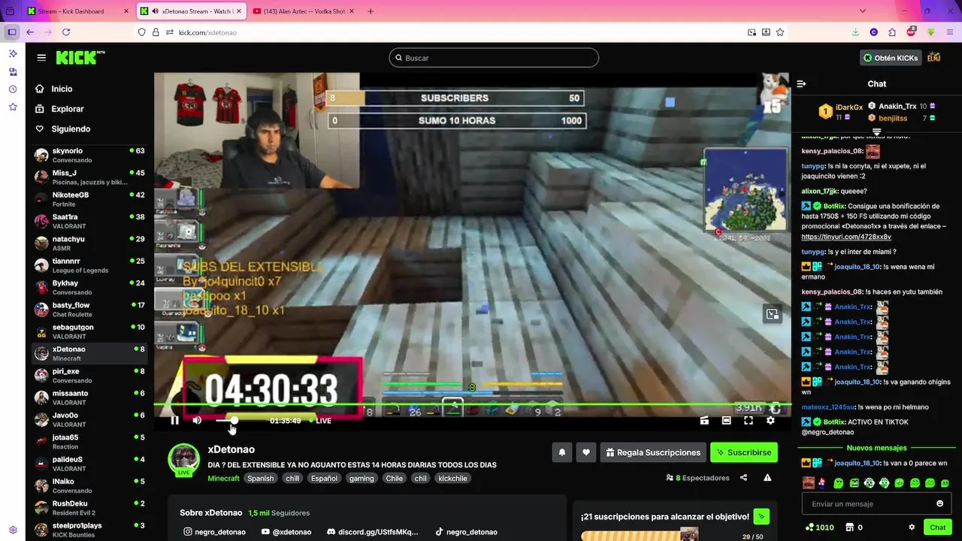
Task: Open RushDeku channel in sidebar
Action: coord(90,508)
